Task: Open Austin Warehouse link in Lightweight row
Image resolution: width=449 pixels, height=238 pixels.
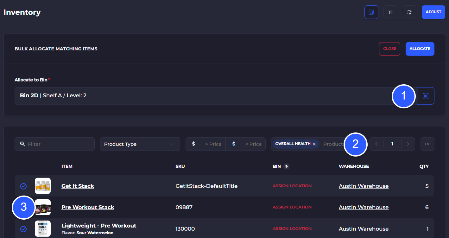Action: pos(364,229)
